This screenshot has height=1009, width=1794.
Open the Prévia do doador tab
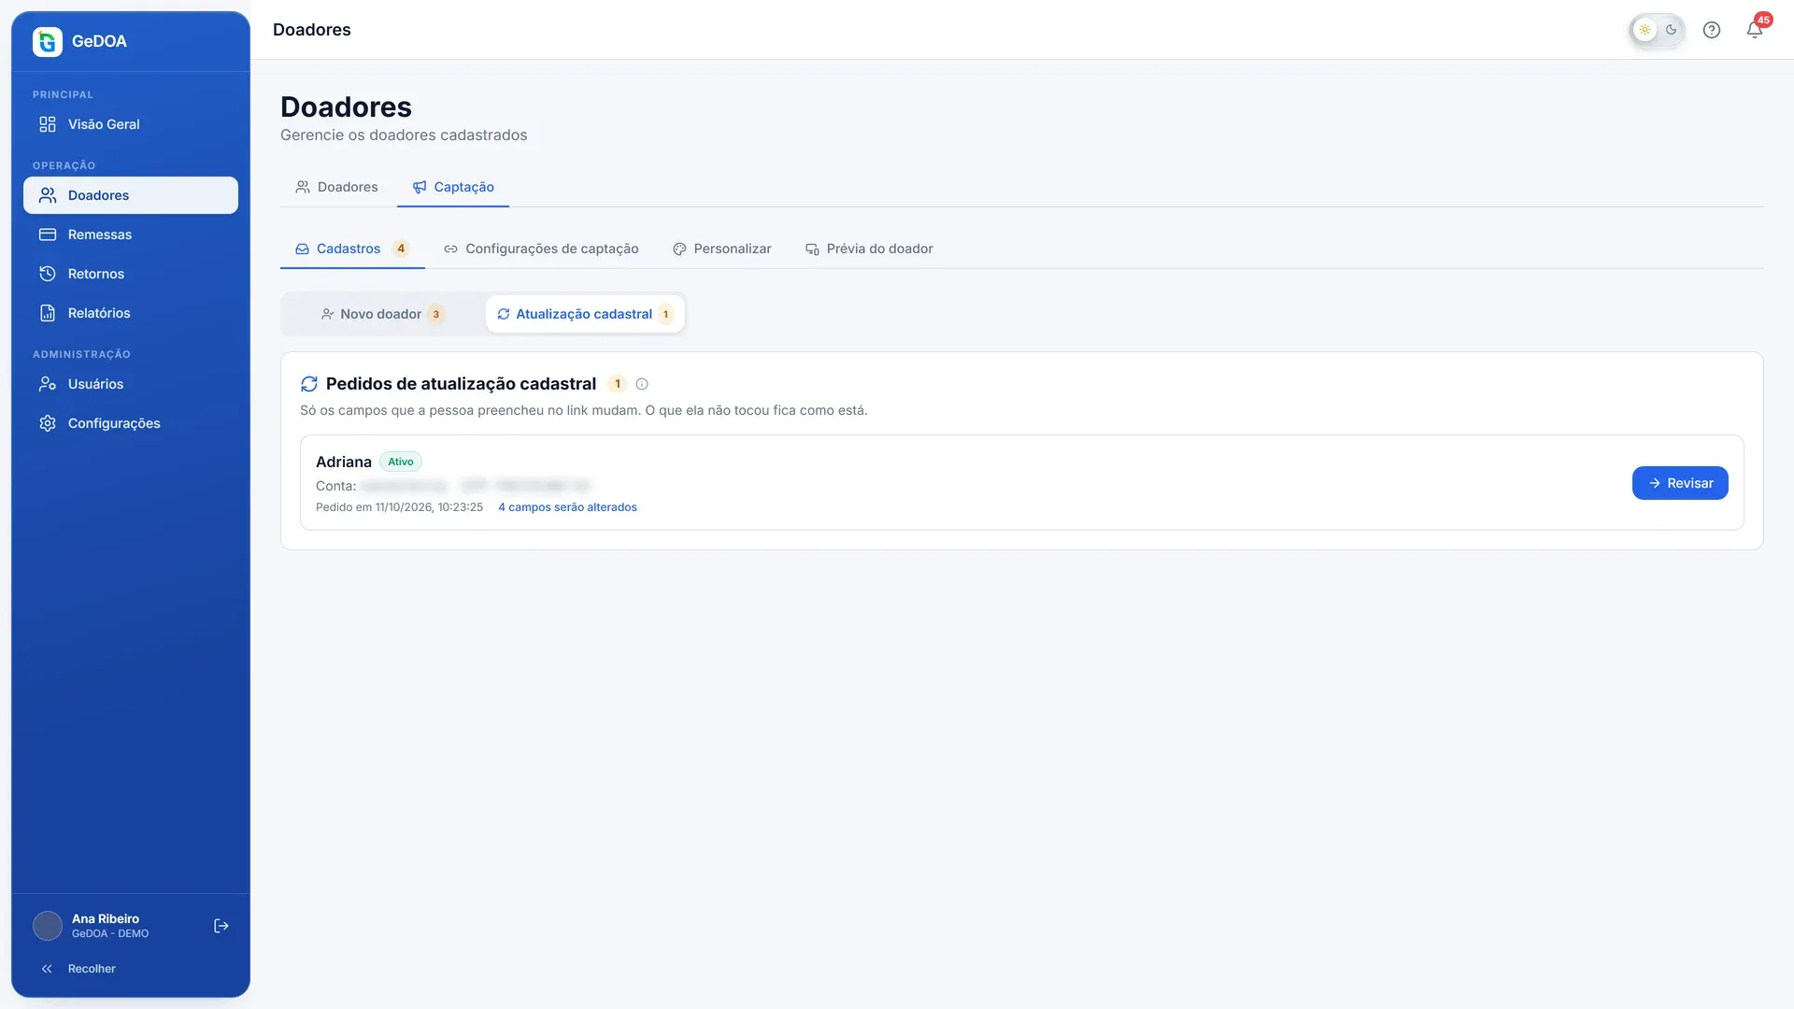[869, 249]
